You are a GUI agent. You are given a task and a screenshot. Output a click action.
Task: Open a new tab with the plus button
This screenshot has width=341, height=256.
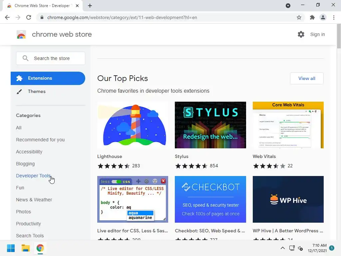click(90, 6)
